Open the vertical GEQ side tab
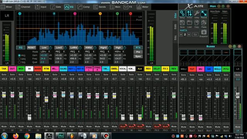 (x=175, y=27)
